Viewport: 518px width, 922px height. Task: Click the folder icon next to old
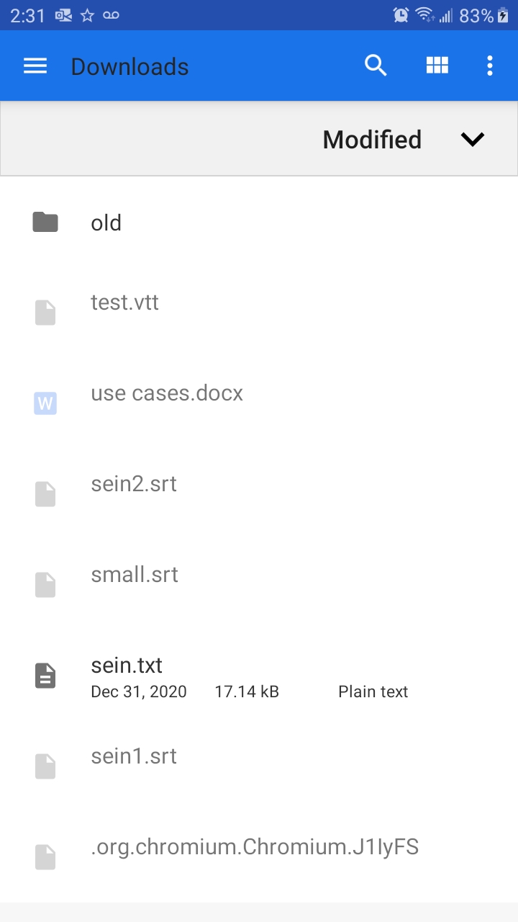[x=45, y=223]
